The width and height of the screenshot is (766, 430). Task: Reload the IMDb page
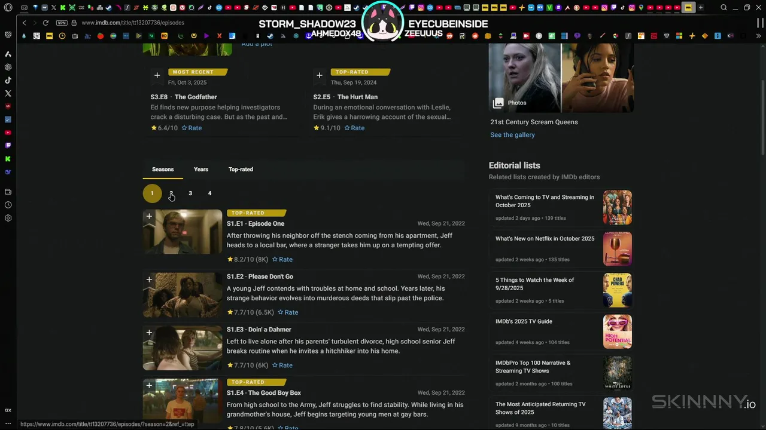[45, 23]
